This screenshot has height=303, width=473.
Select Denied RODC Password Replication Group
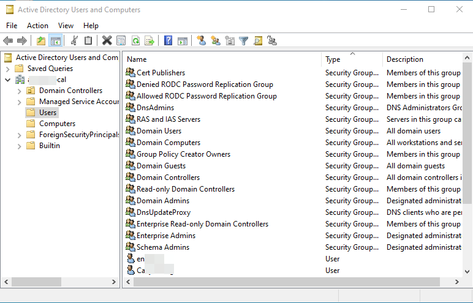pyautogui.click(x=205, y=84)
